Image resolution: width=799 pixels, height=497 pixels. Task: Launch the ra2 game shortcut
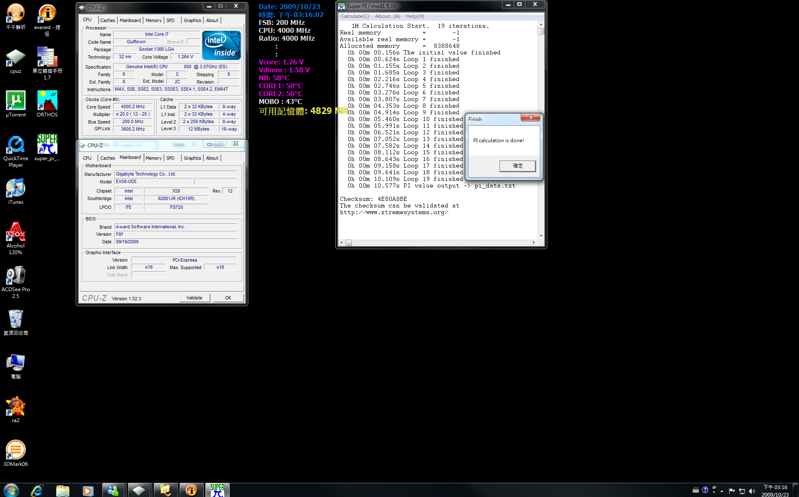click(x=15, y=410)
